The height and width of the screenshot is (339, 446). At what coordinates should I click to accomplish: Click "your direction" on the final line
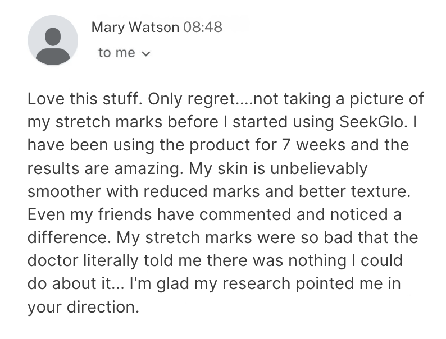[x=83, y=307]
